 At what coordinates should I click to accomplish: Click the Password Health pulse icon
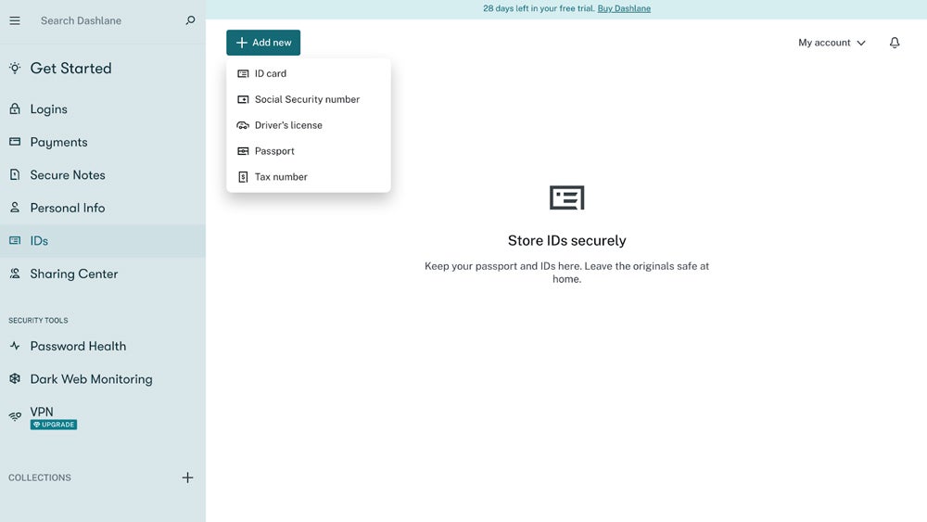click(x=15, y=346)
